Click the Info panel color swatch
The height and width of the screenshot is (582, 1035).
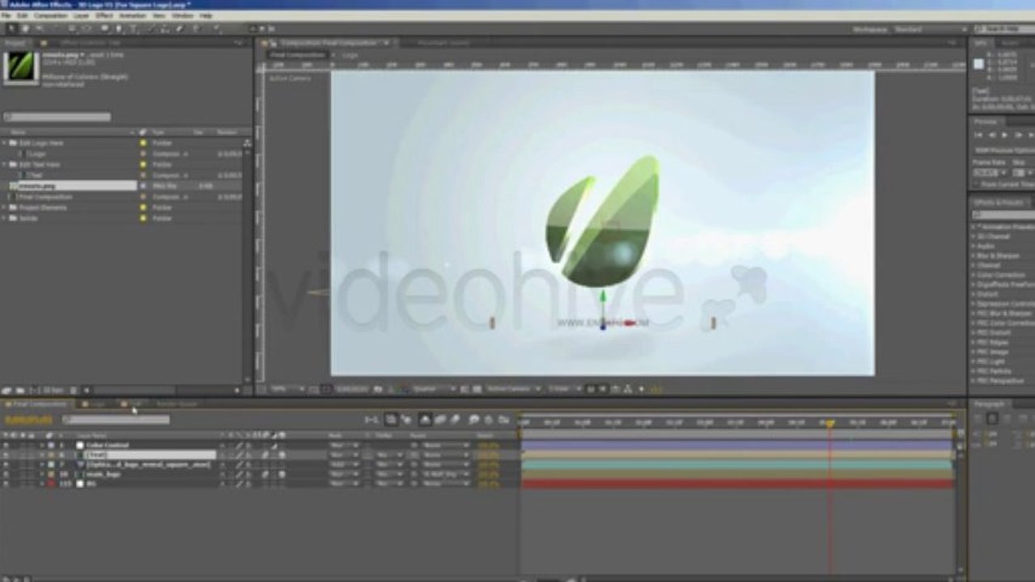(x=979, y=65)
